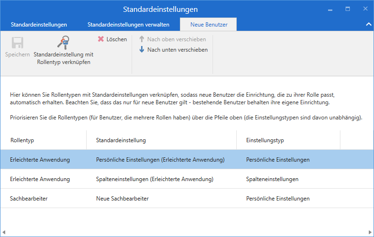Click the Löschen button label

pyautogui.click(x=116, y=39)
